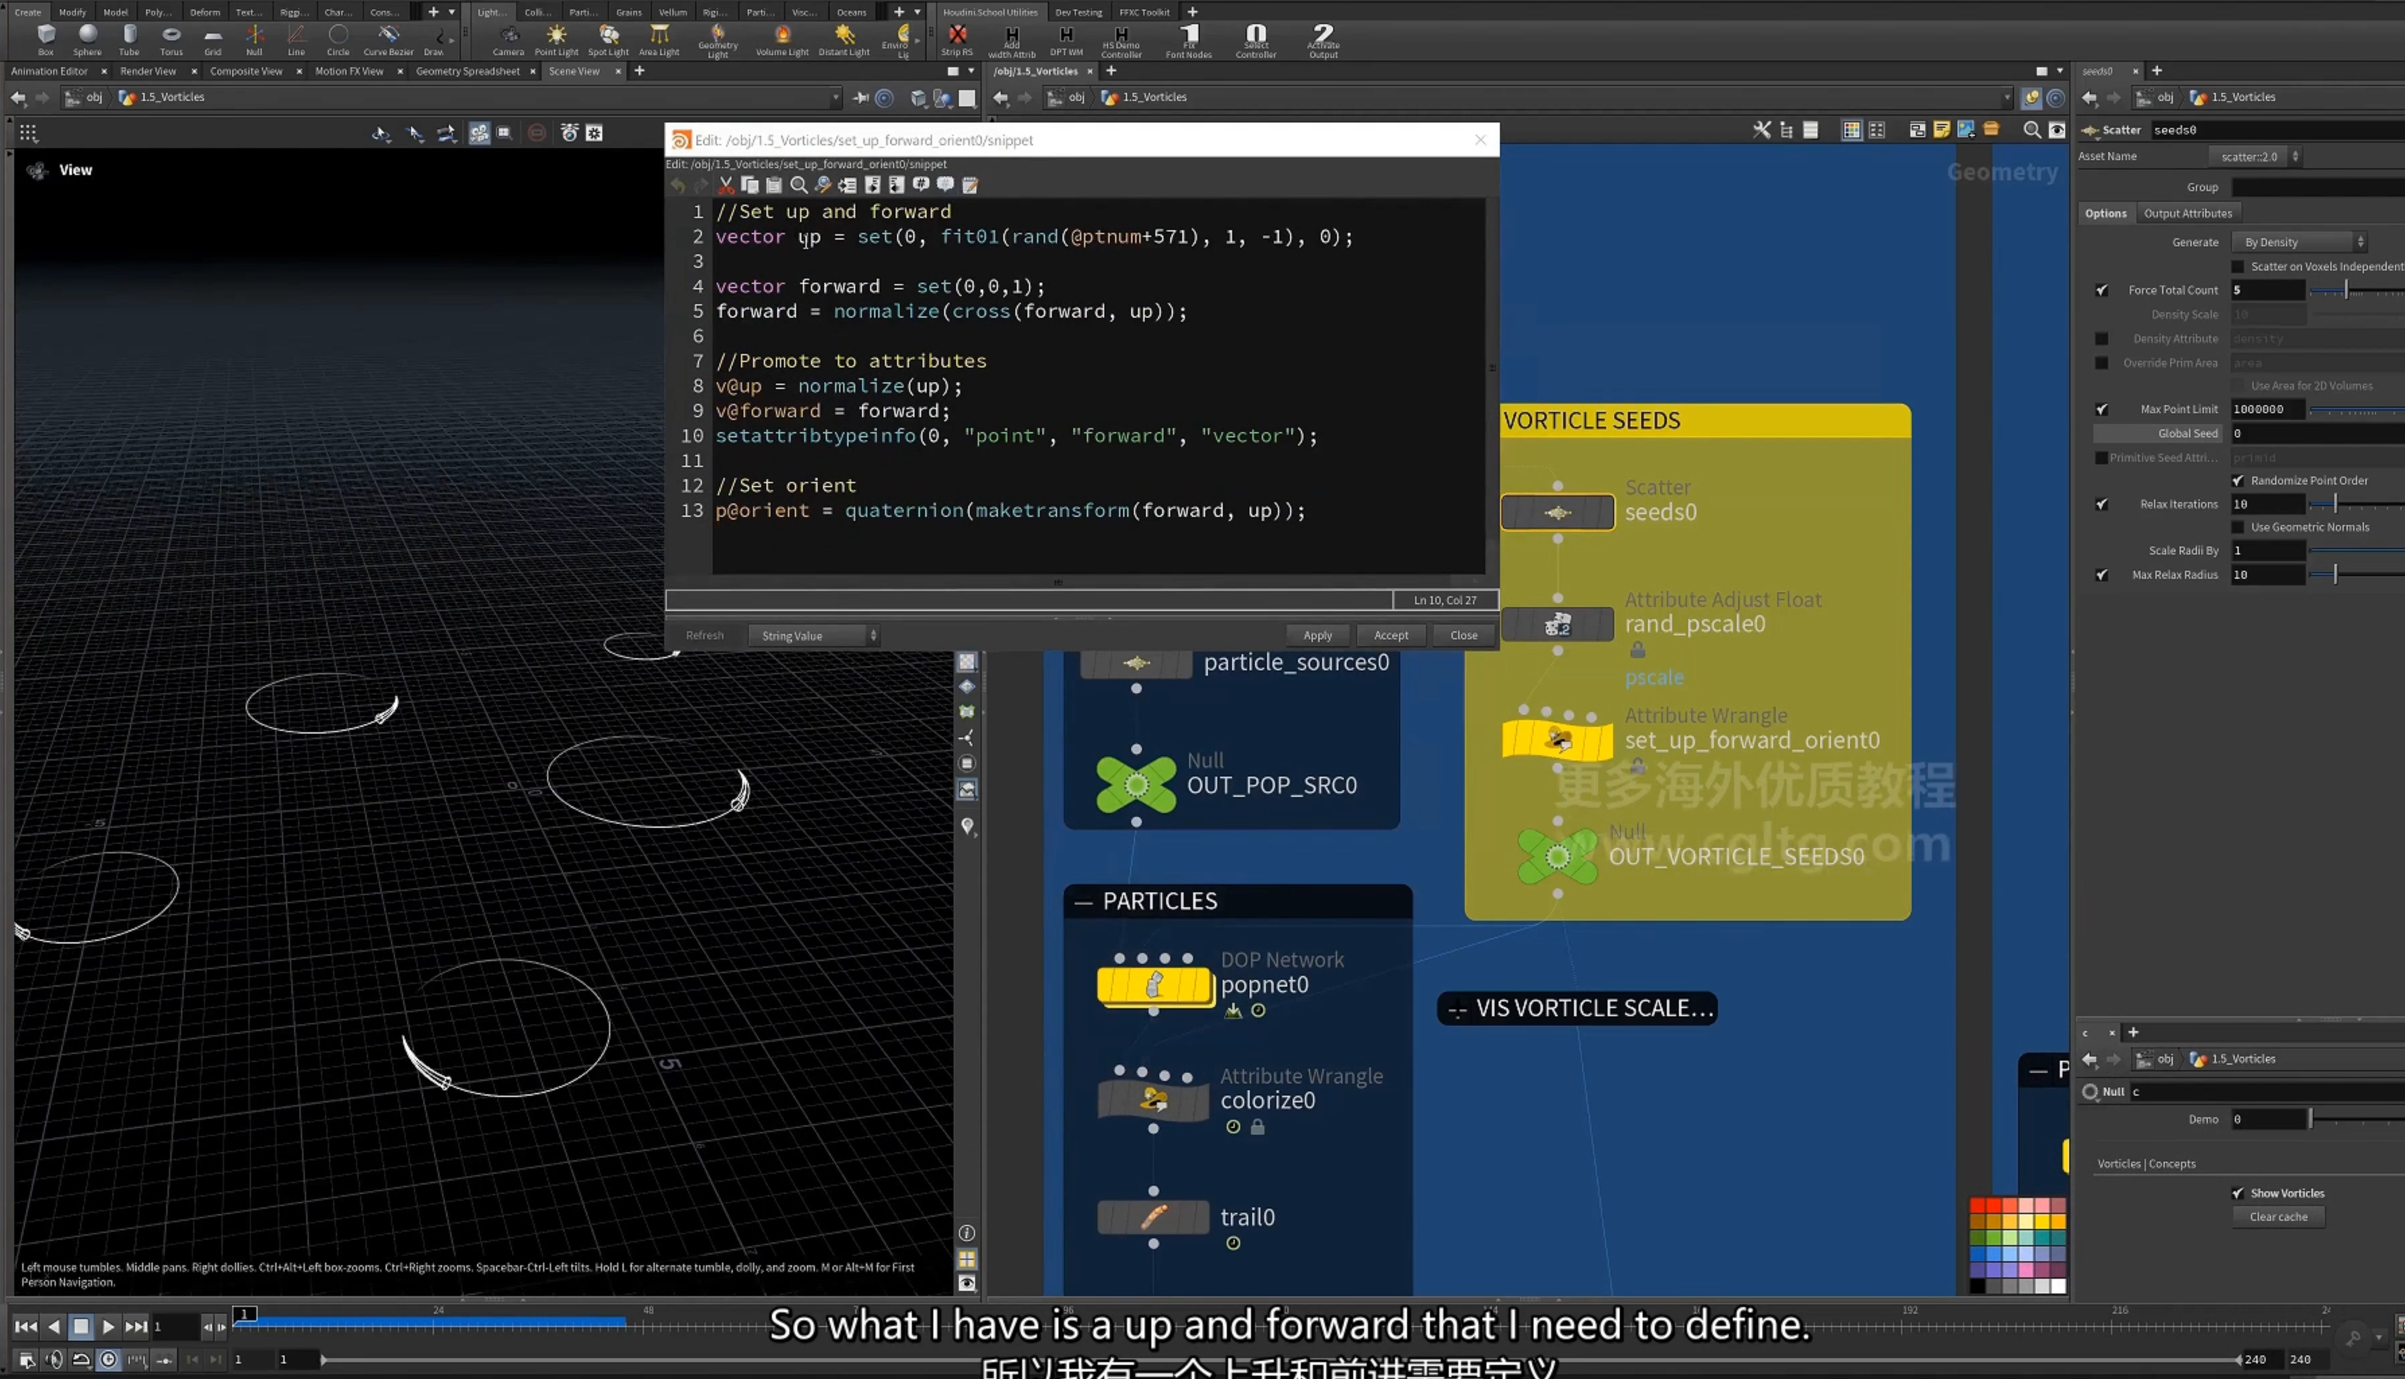
Task: Click the Distant Light shelf icon
Action: tap(844, 40)
